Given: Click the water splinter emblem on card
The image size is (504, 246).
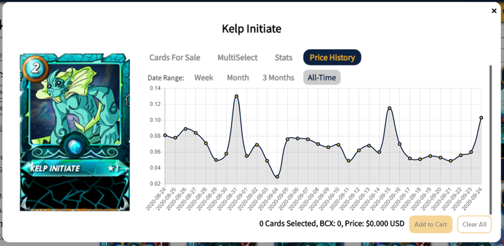Looking at the screenshot, I should point(76,147).
